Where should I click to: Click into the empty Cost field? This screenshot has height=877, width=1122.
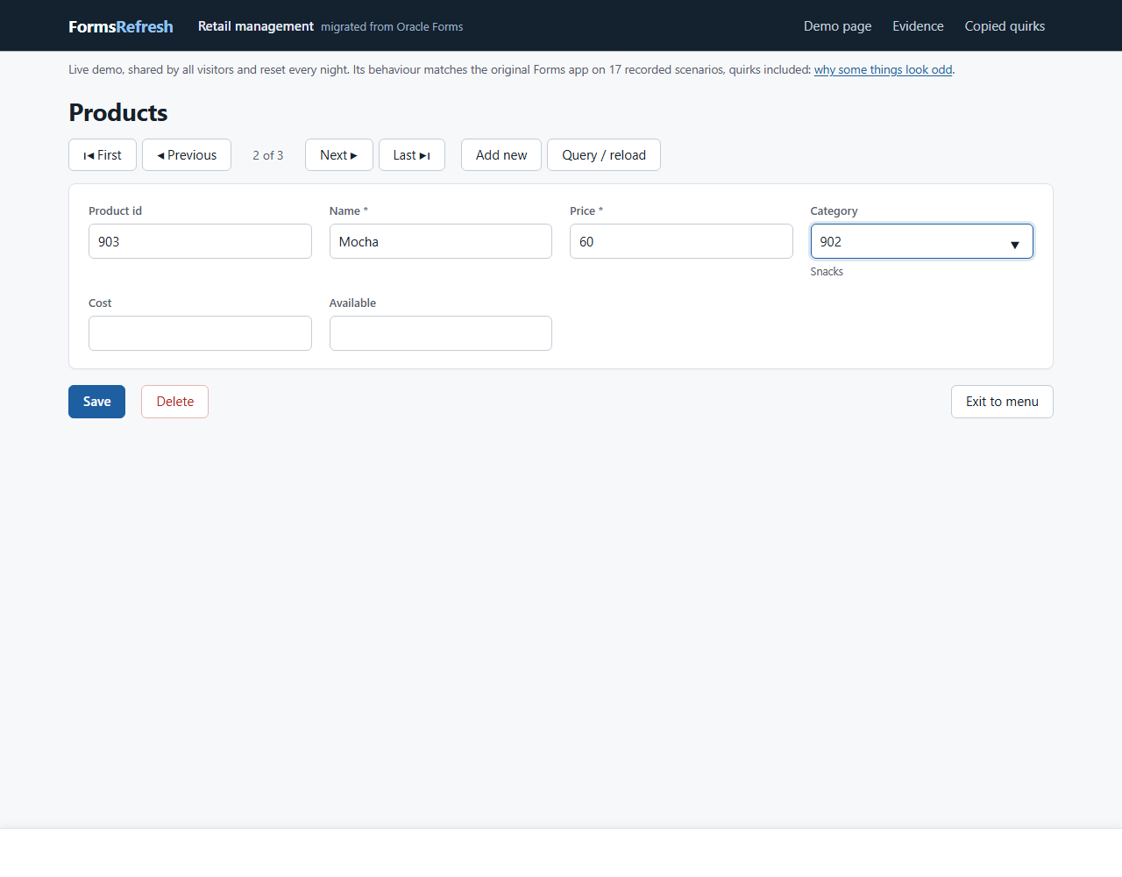[200, 333]
